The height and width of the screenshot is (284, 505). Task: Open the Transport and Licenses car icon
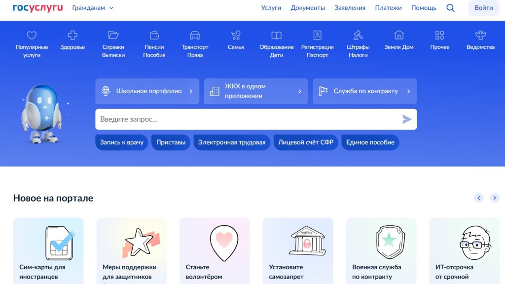click(195, 35)
